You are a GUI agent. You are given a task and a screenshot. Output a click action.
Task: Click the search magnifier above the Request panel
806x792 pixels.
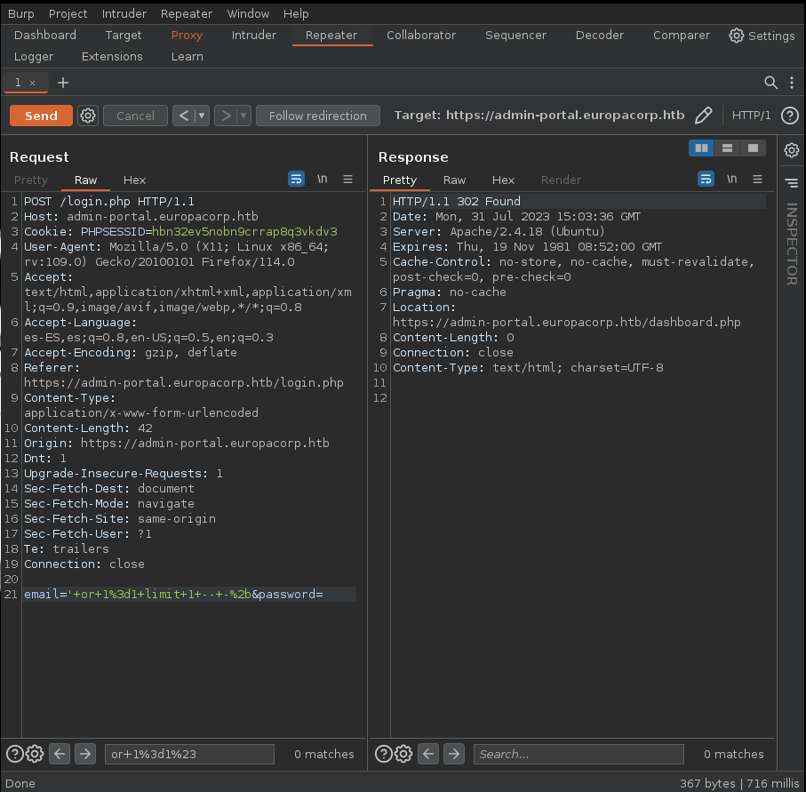pos(771,82)
